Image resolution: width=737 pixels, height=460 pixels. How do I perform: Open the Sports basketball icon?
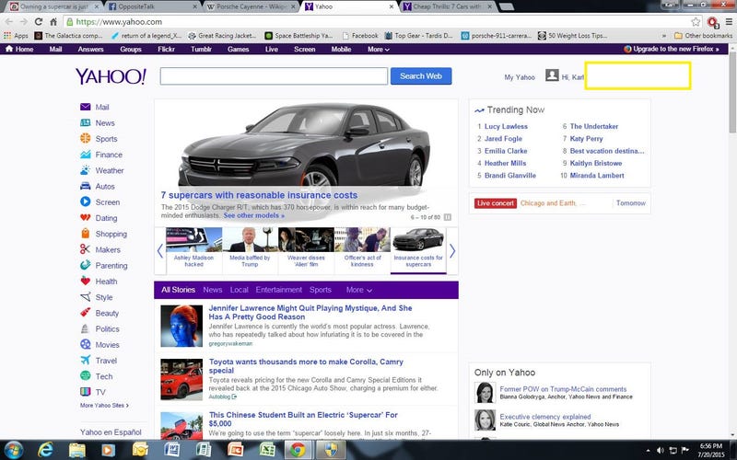pos(85,139)
